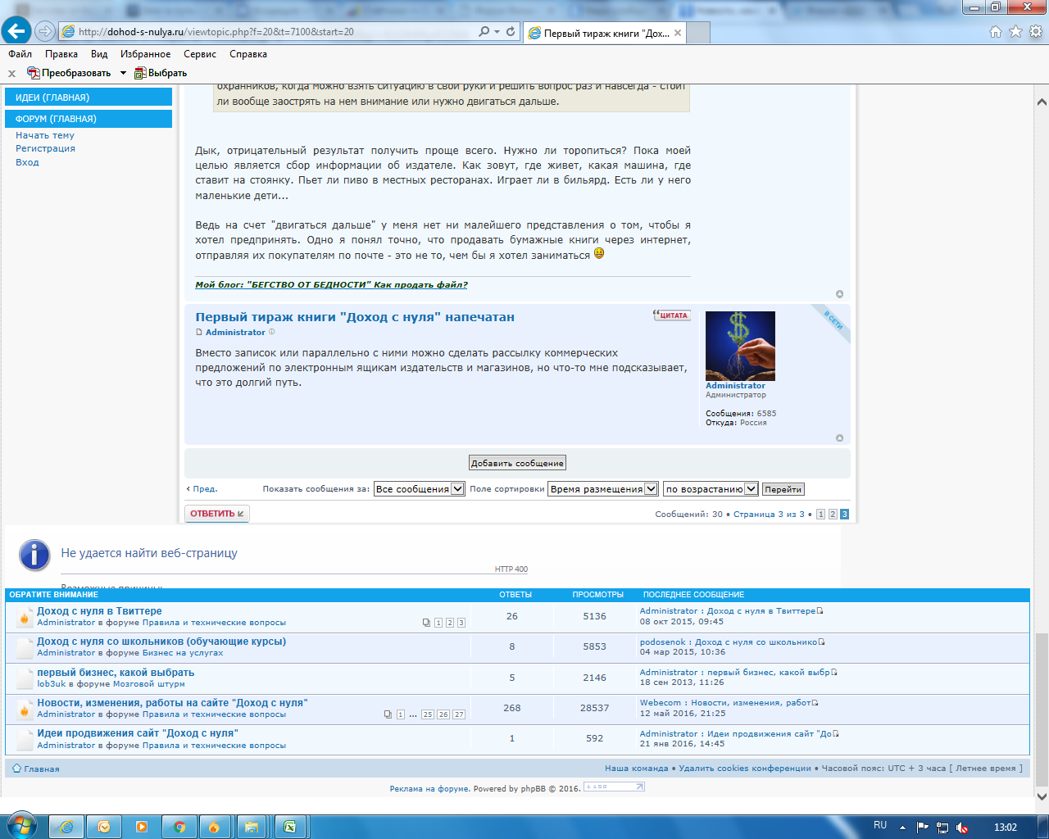The height and width of the screenshot is (839, 1049).
Task: Click the 'Добавить сообщение' button
Action: (517, 463)
